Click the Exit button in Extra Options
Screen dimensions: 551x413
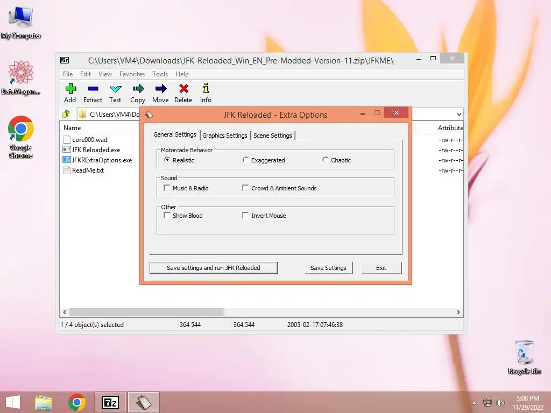[x=382, y=268]
